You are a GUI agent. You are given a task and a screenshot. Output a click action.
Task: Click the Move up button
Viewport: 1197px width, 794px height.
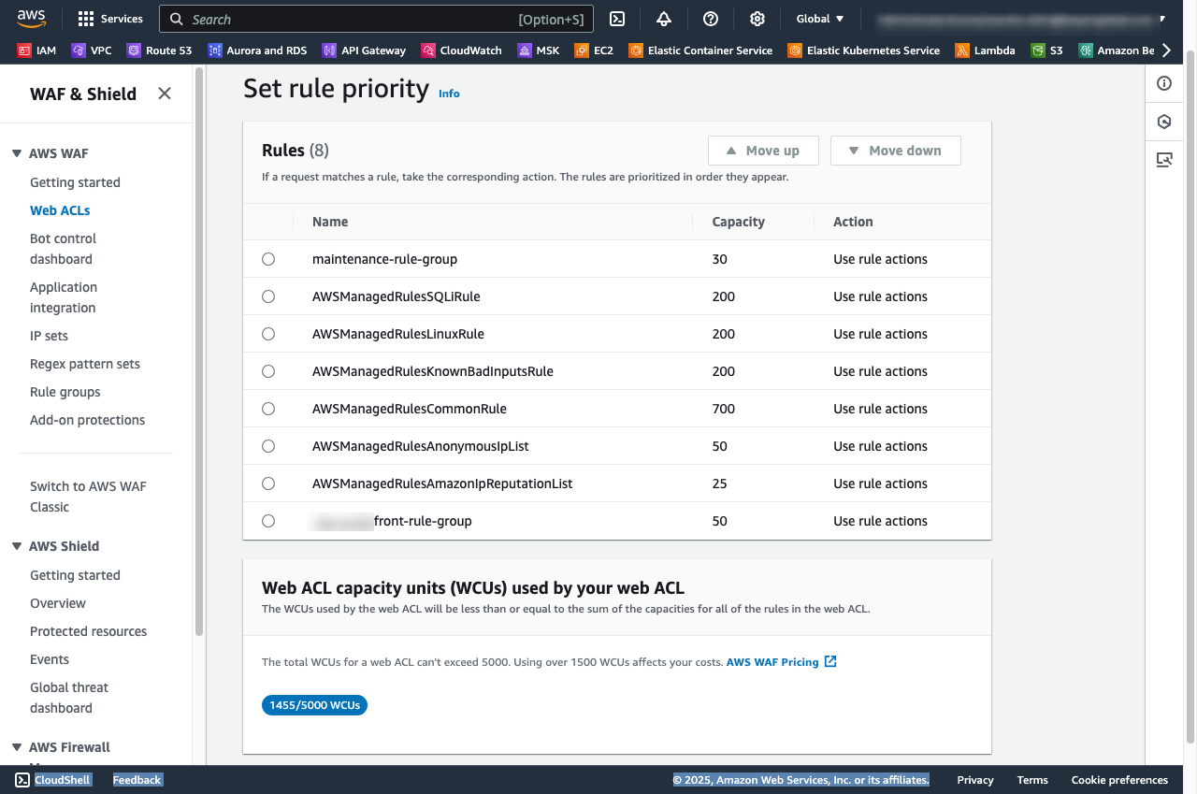(x=763, y=151)
